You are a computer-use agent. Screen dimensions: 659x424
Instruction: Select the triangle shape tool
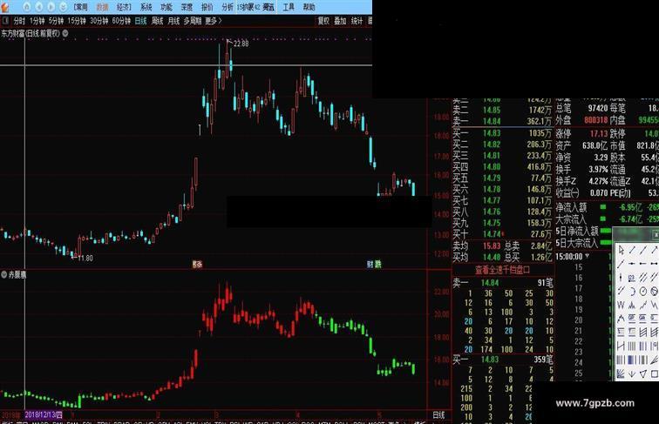pos(643,374)
